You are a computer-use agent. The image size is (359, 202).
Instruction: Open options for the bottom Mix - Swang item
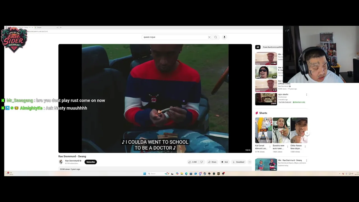click(307, 160)
